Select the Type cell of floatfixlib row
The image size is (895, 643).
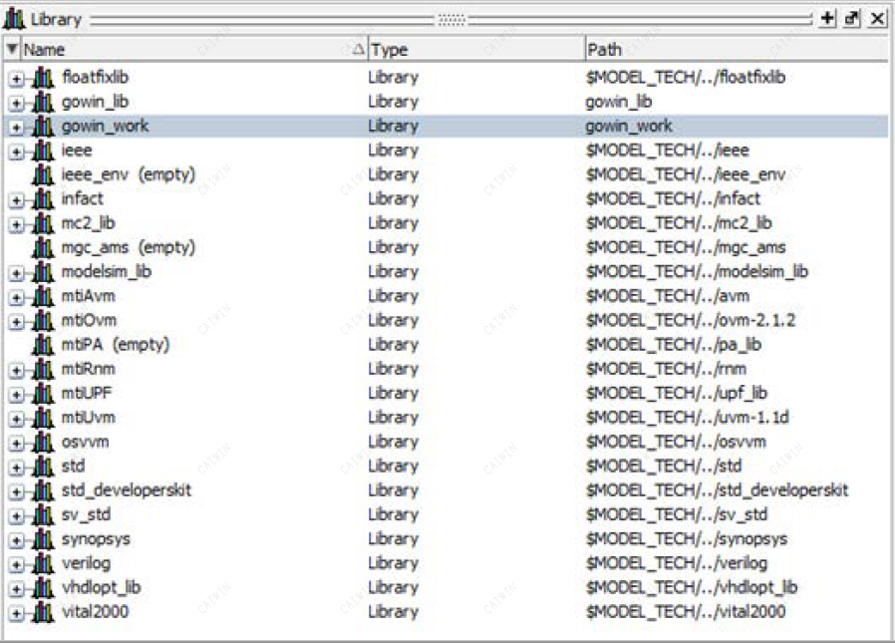point(394,78)
